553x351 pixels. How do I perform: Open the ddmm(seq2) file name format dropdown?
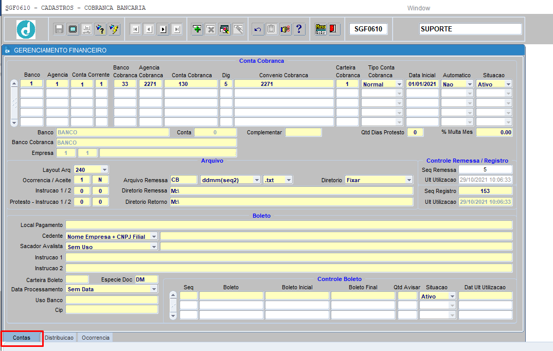[257, 180]
